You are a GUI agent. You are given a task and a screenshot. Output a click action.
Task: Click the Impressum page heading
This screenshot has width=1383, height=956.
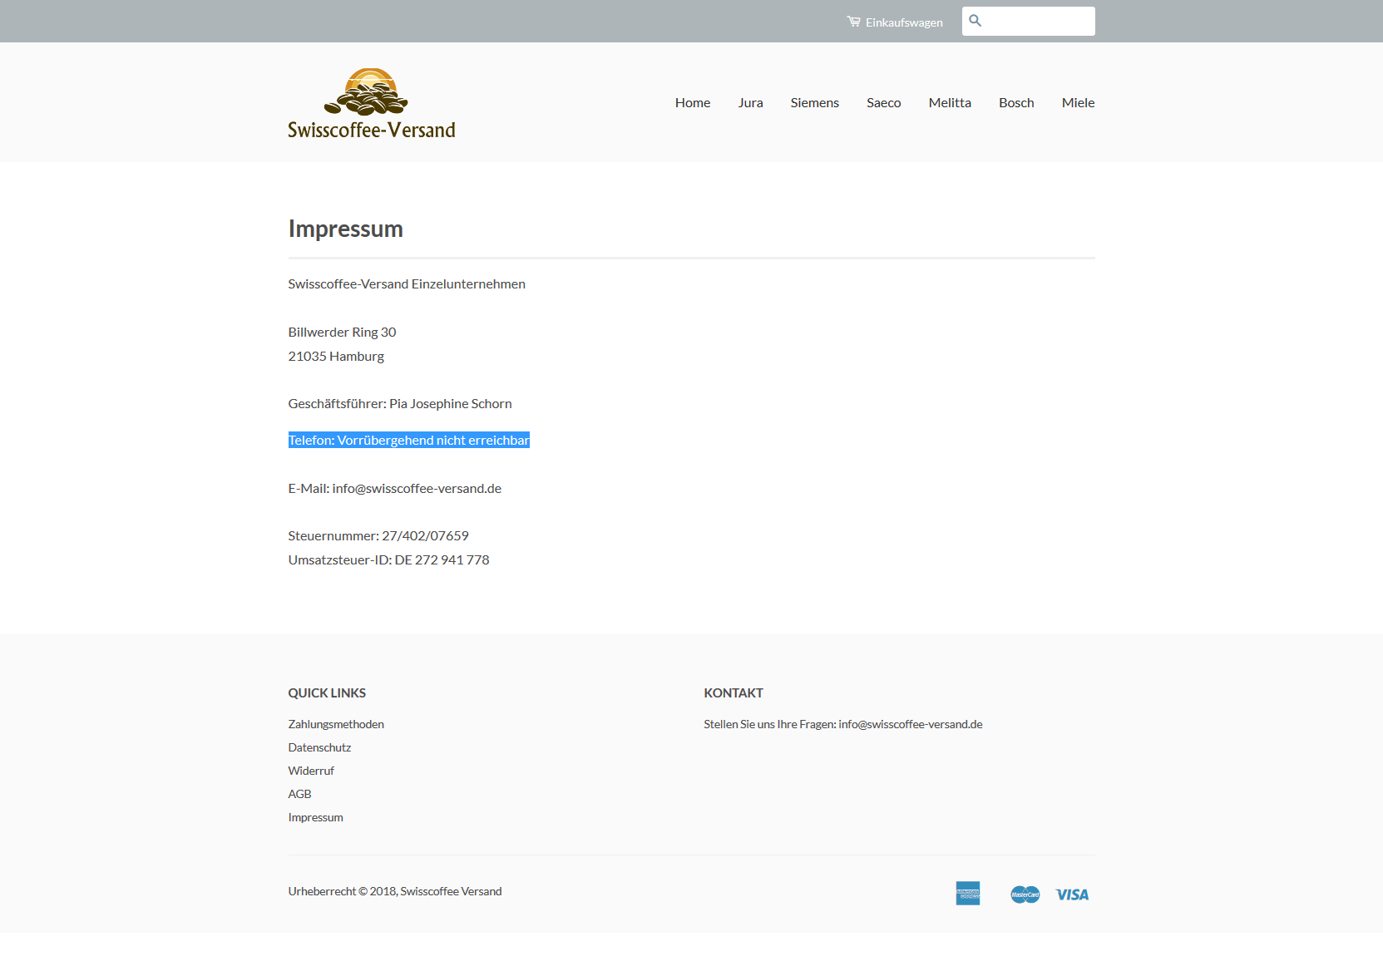(345, 229)
